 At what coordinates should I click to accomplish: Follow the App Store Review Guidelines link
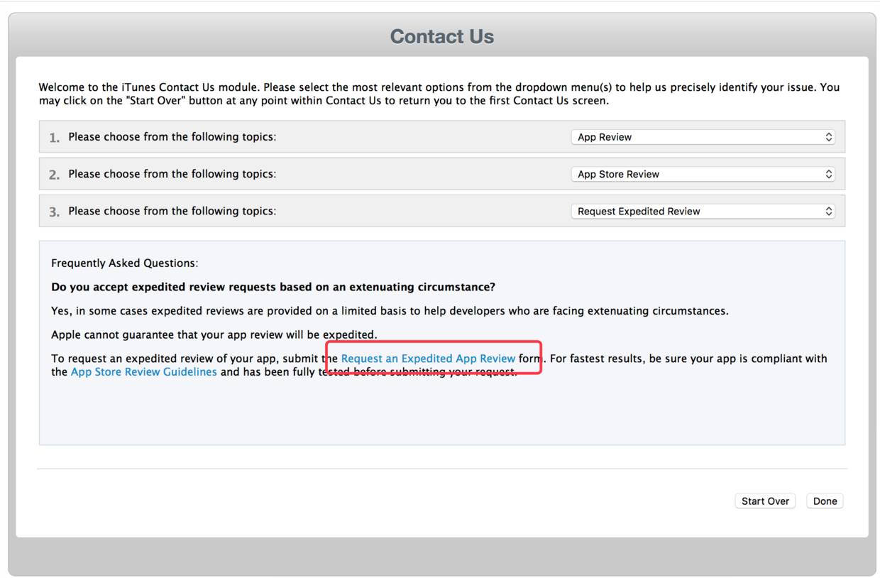click(143, 372)
